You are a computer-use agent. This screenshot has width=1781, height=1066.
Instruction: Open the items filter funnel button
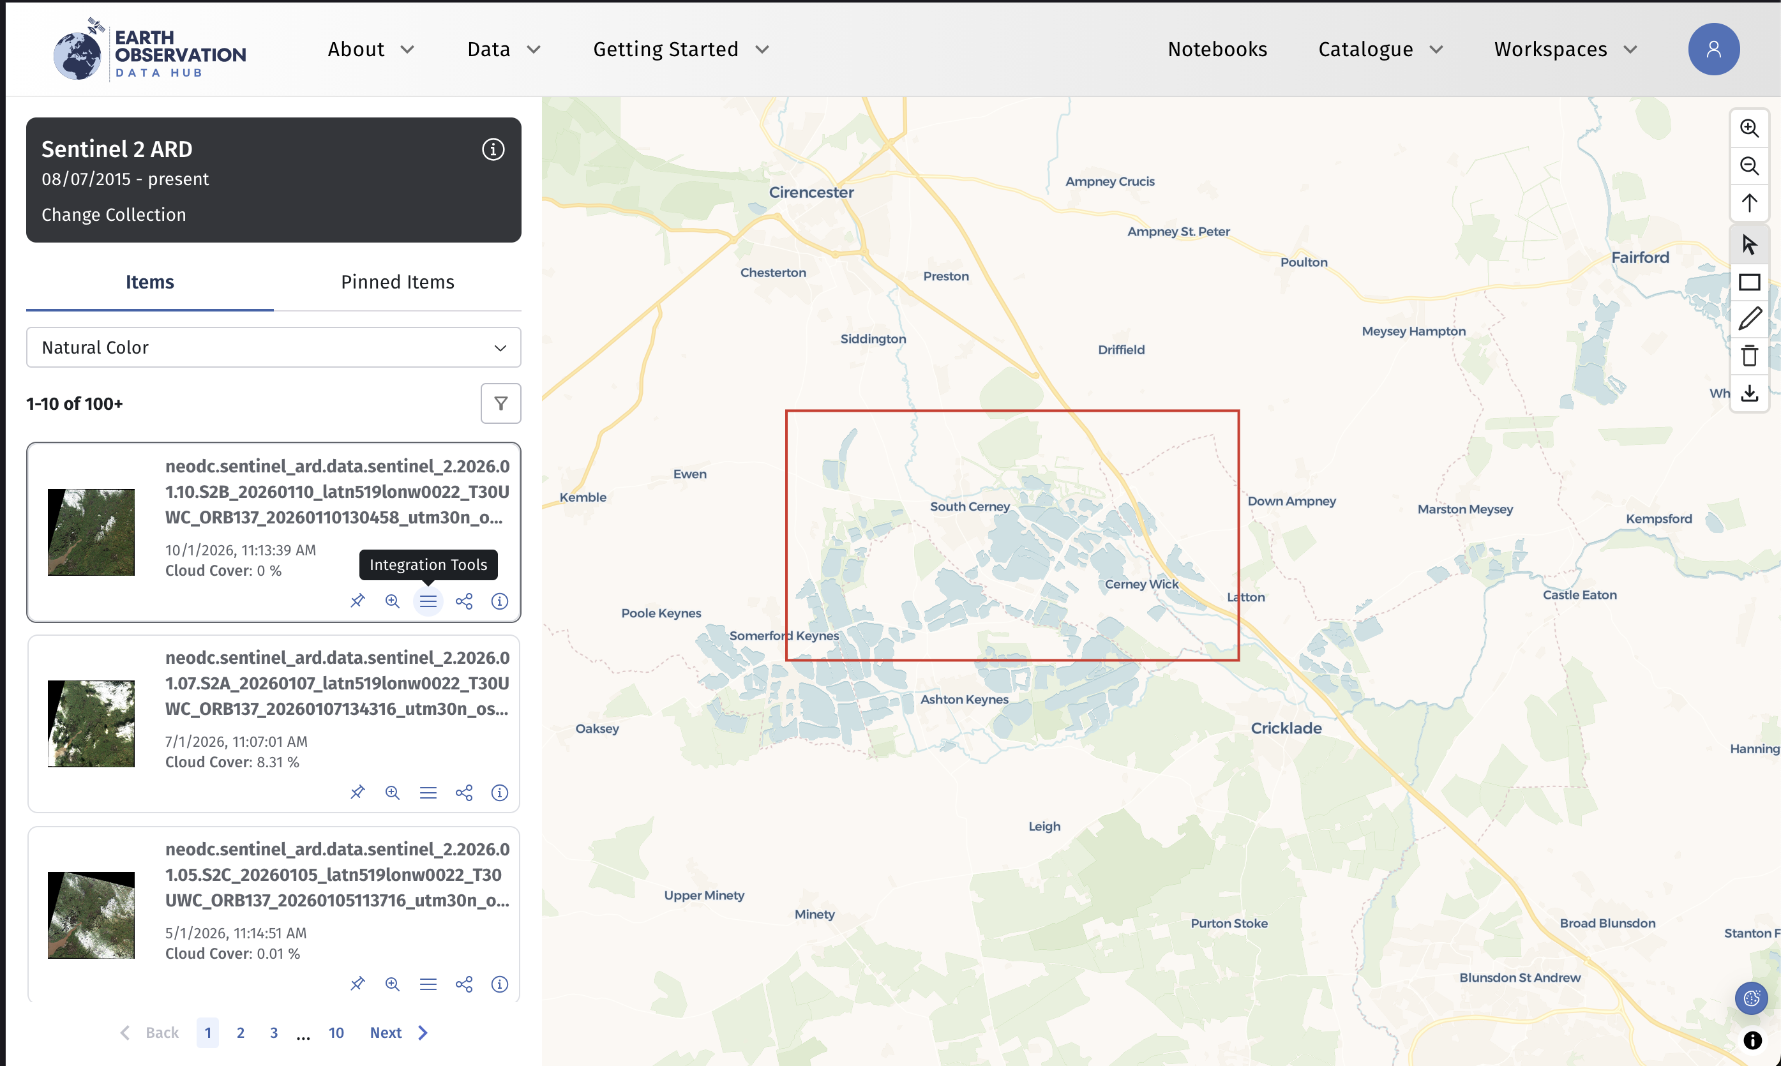(500, 403)
